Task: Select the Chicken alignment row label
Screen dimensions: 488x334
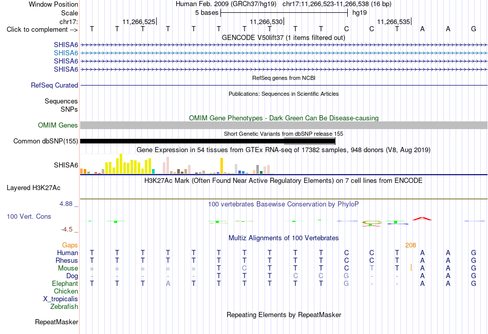Action: (x=66, y=291)
